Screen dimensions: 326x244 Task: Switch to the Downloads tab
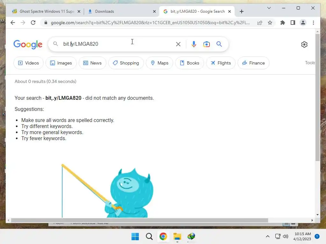click(122, 11)
